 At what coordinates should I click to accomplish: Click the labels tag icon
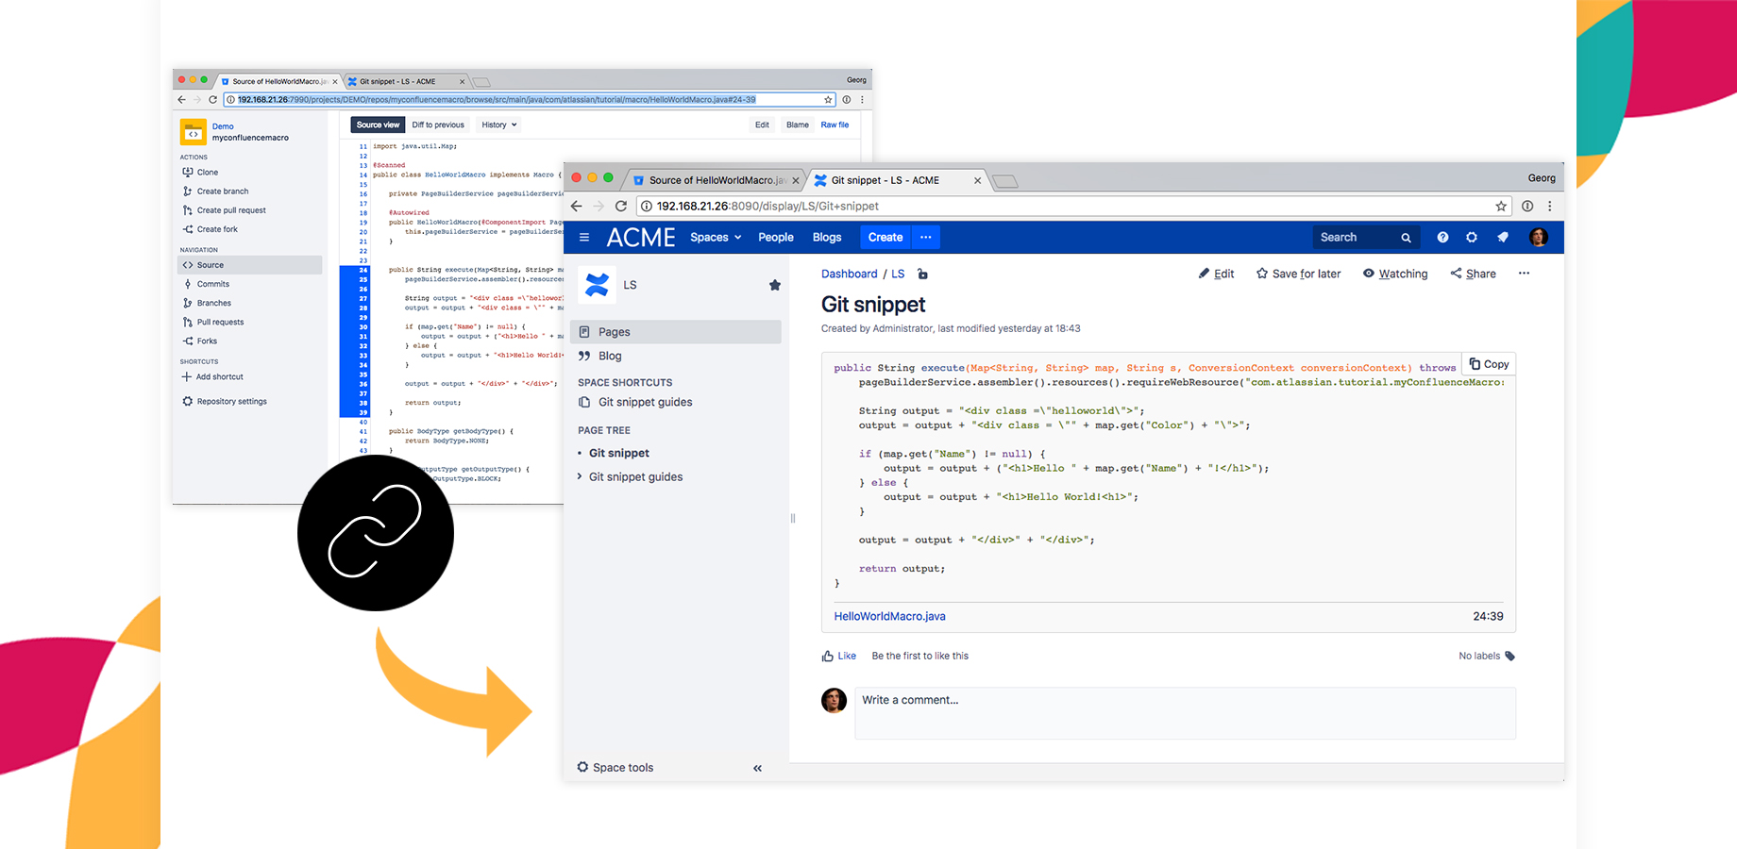(1509, 656)
